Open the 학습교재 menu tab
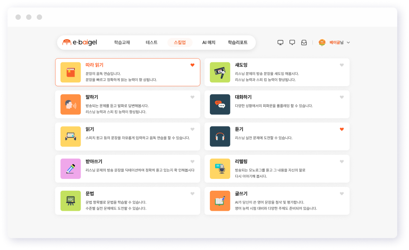Viewport: 409px width, 250px height. click(122, 43)
